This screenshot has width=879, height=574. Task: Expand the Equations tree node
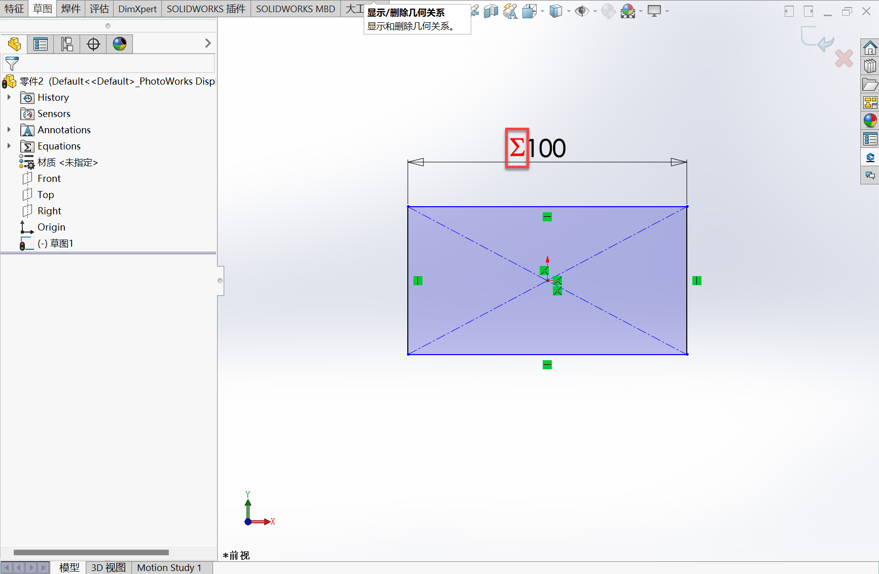click(9, 146)
